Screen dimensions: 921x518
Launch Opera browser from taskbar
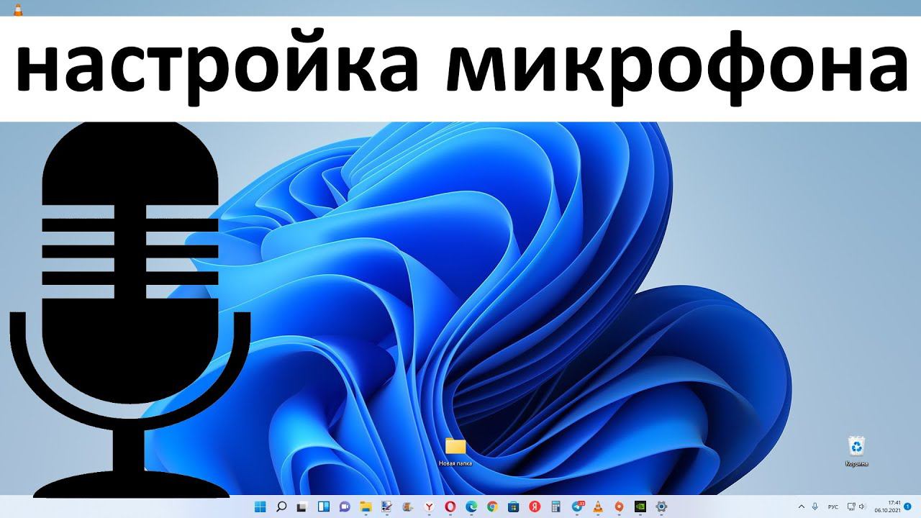point(450,506)
